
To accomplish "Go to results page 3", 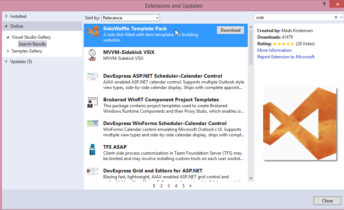I will coord(168,186).
